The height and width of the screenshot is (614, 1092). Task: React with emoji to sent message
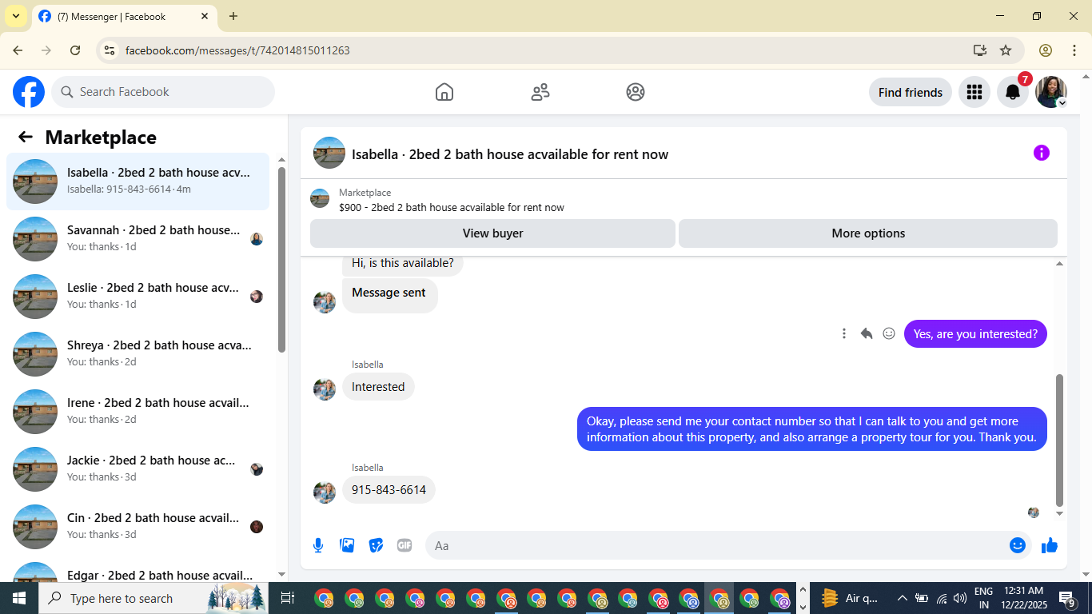(x=889, y=333)
